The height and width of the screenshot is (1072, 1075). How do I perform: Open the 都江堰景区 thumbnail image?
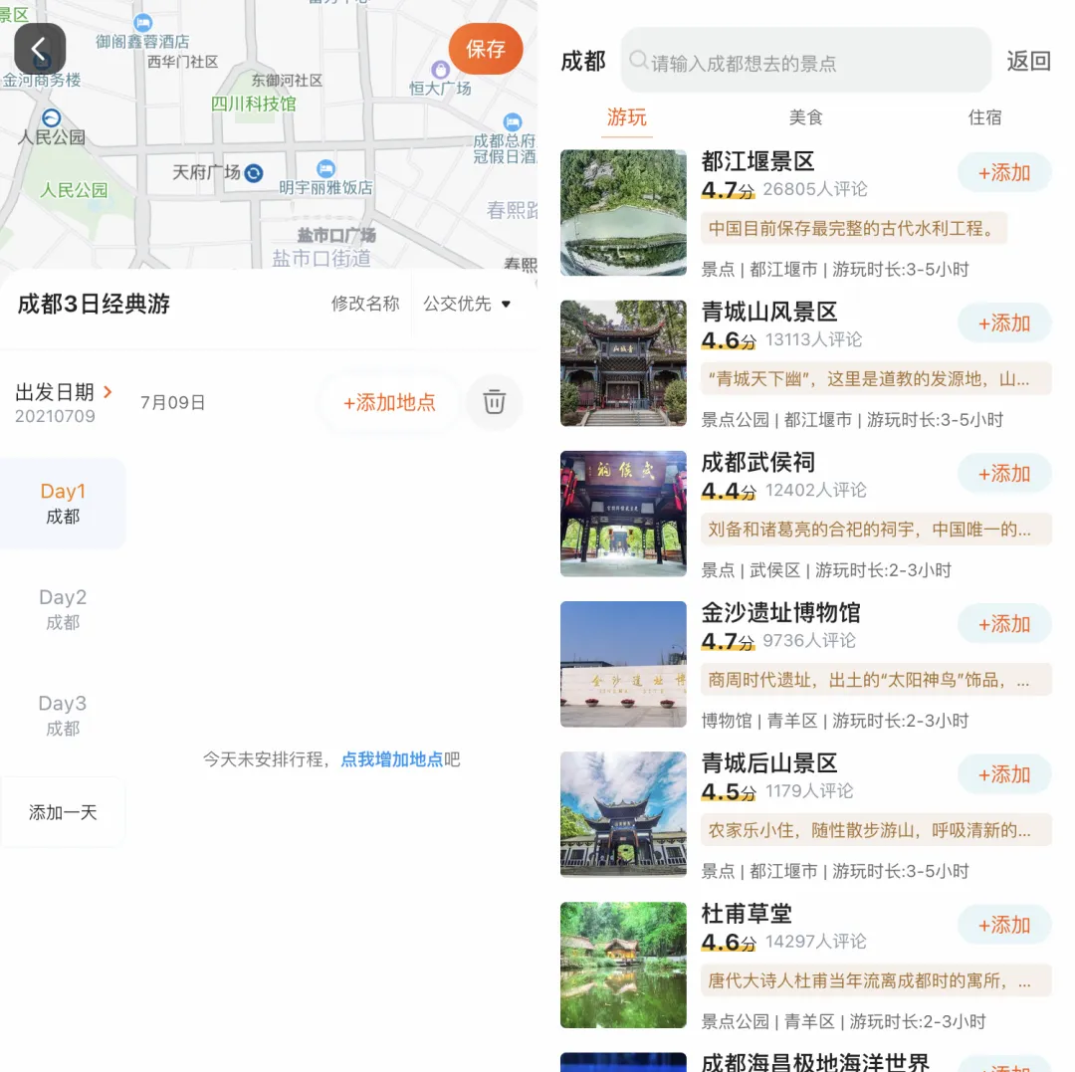tap(623, 212)
